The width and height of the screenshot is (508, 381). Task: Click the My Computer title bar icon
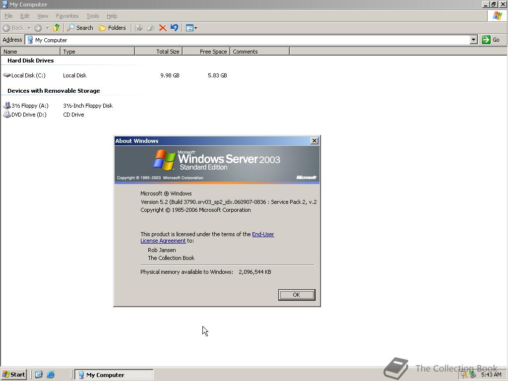[x=5, y=4]
